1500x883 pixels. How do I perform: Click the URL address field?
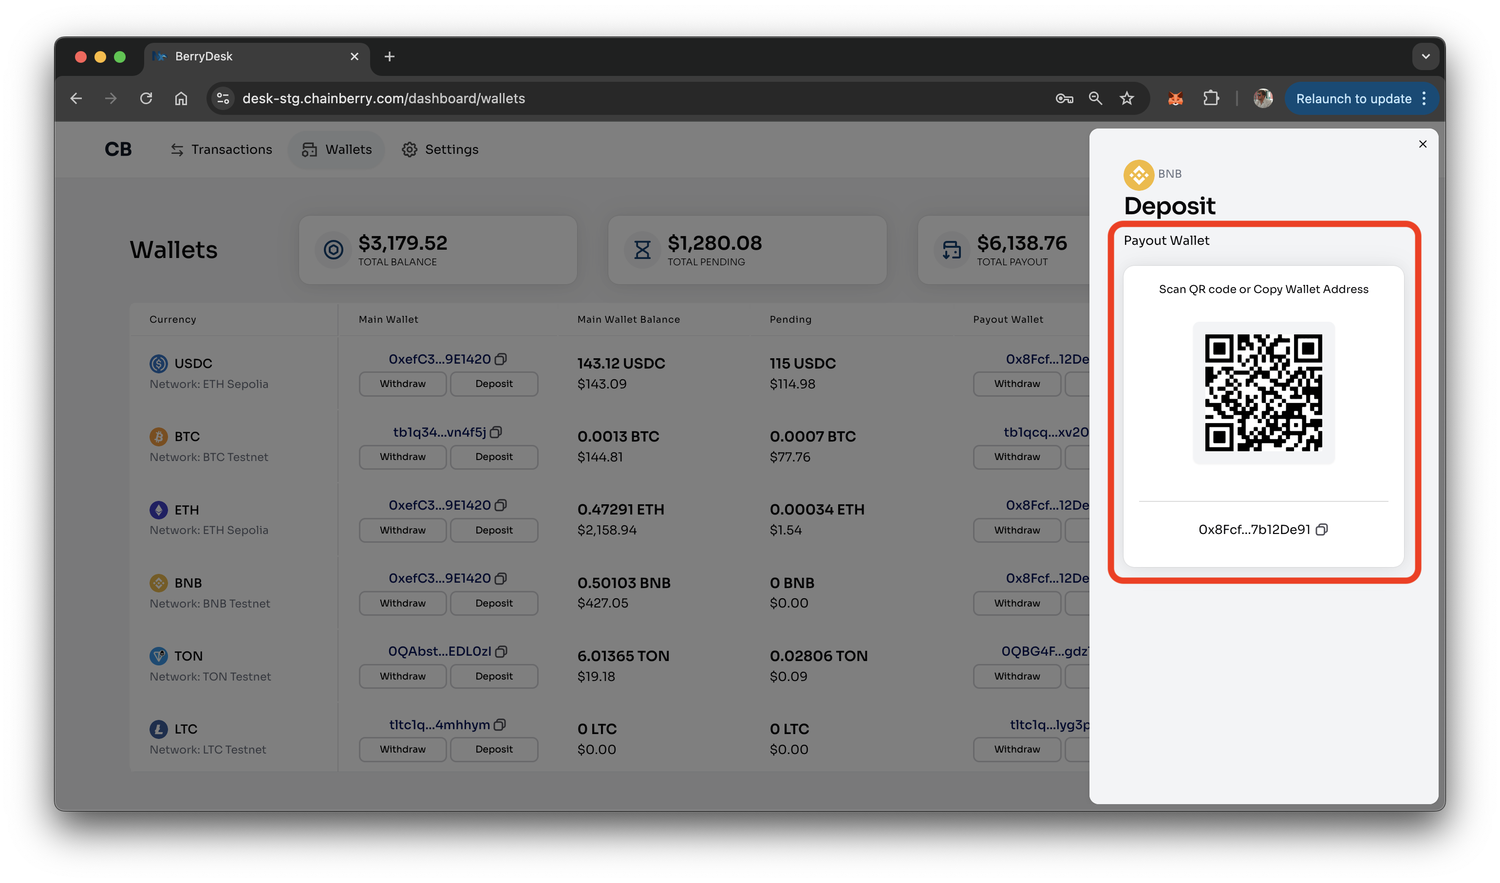595,98
